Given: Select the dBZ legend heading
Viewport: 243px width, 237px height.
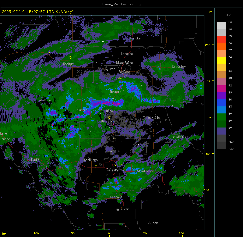Looking at the screenshot, I should coord(228,15).
